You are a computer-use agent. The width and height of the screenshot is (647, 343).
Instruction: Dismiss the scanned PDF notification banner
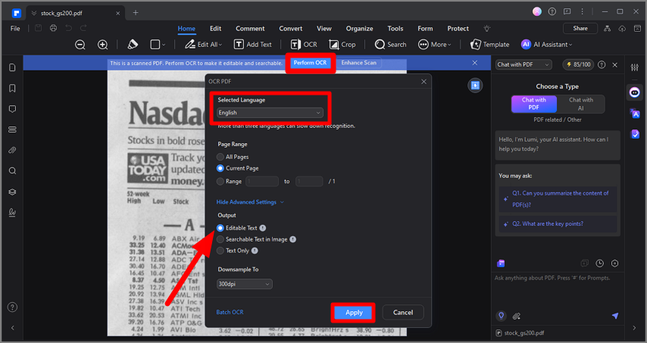pos(475,63)
